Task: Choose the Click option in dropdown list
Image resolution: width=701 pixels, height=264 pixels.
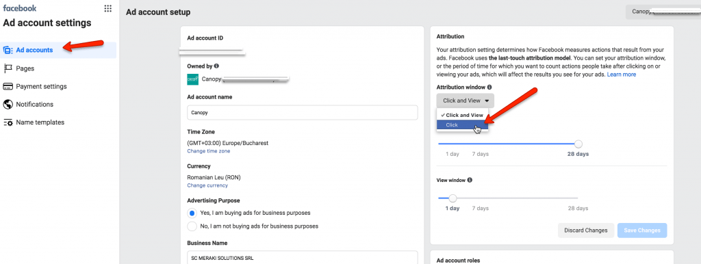Action: 462,125
